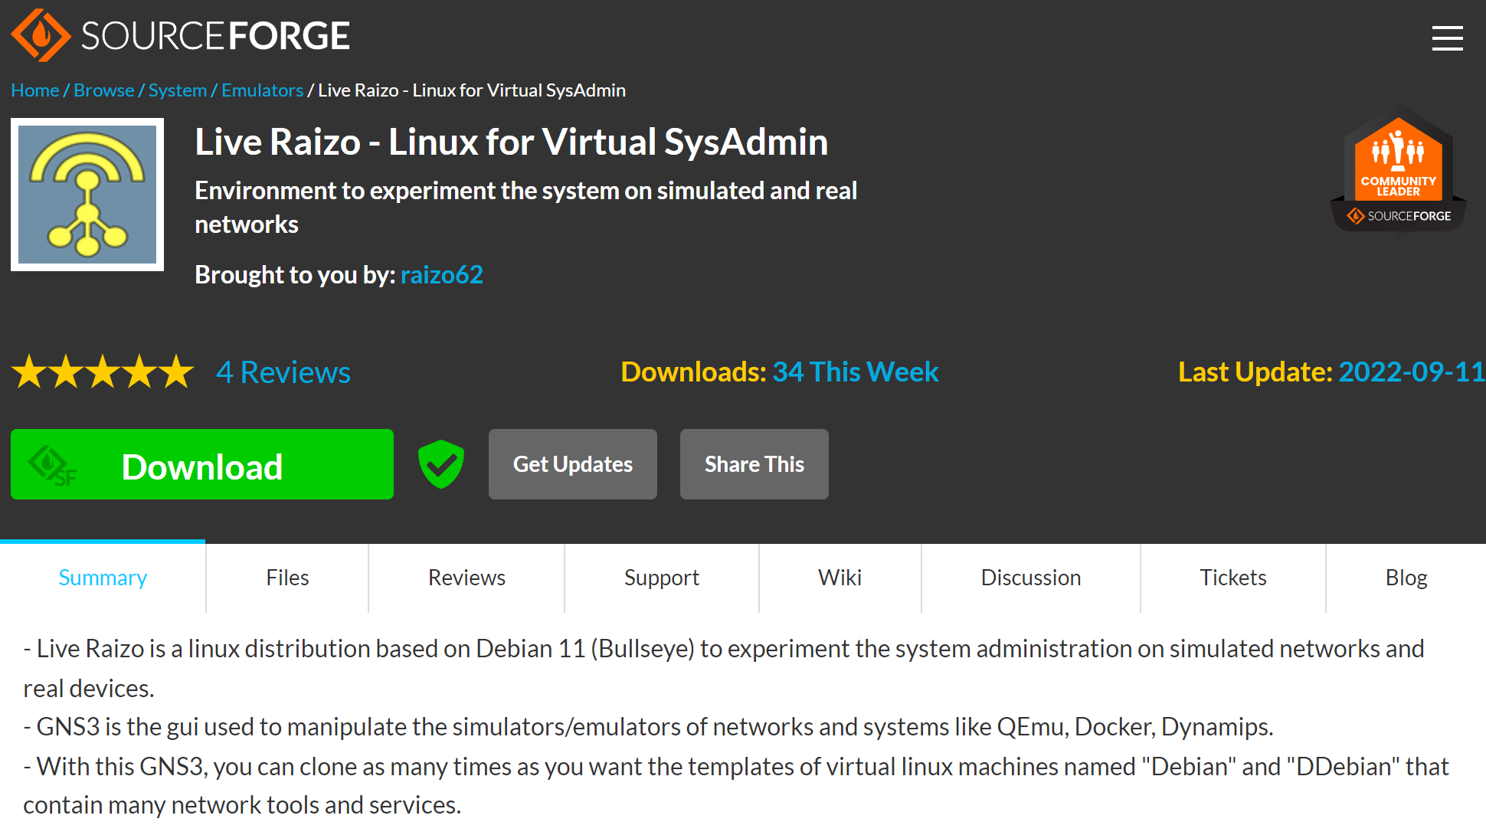Image resolution: width=1486 pixels, height=835 pixels.
Task: Go to Home breadcrumb link
Action: 34,90
